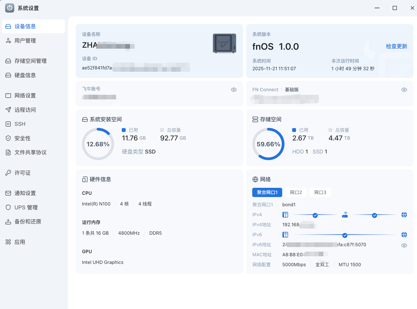This screenshot has height=309, width=417.
Task: Open UPS 管理 in sidebar
Action: click(26, 208)
